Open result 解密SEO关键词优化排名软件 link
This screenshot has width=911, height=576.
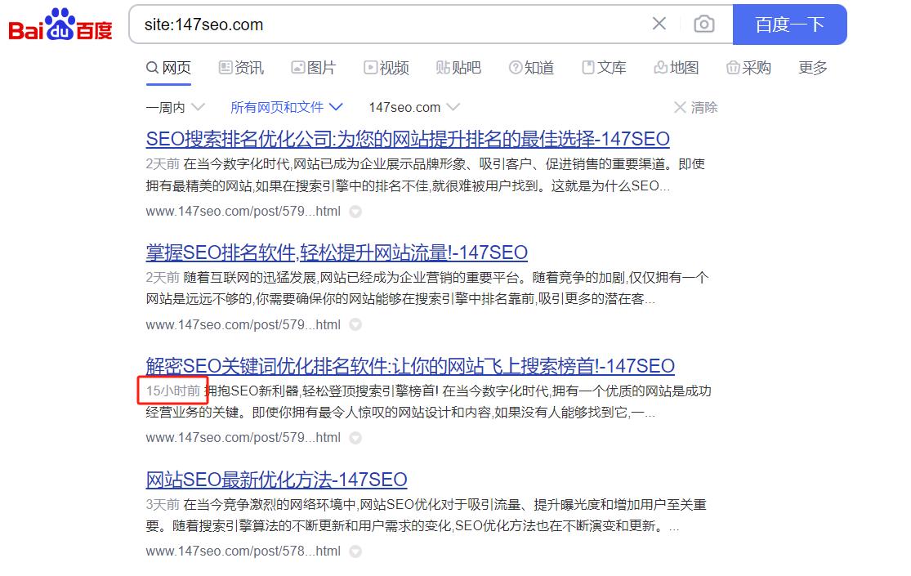pyautogui.click(x=410, y=366)
